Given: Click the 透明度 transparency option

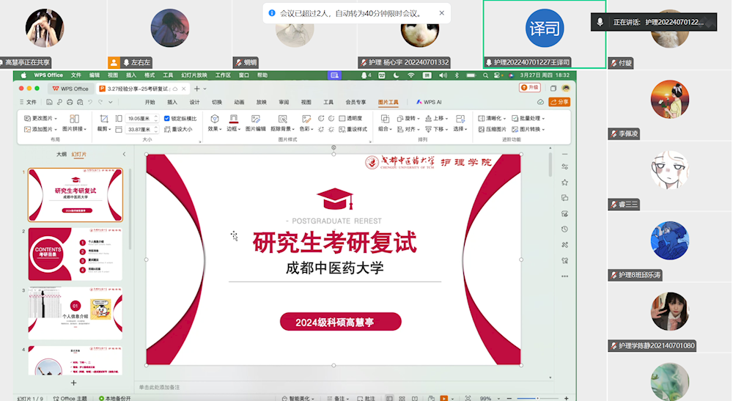Looking at the screenshot, I should pos(350,119).
